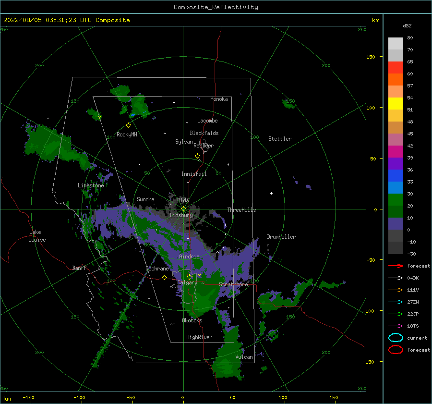432x404 pixels.
Task: Click the dBZ legend heading
Action: [407, 25]
